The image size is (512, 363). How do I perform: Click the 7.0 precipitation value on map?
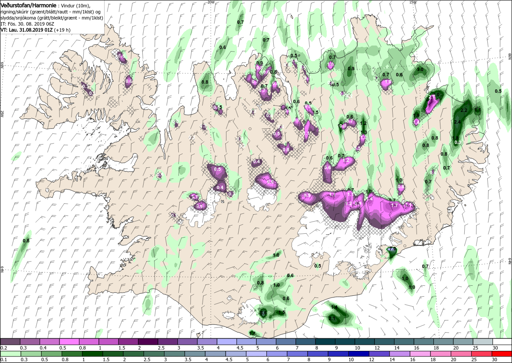tap(392, 249)
